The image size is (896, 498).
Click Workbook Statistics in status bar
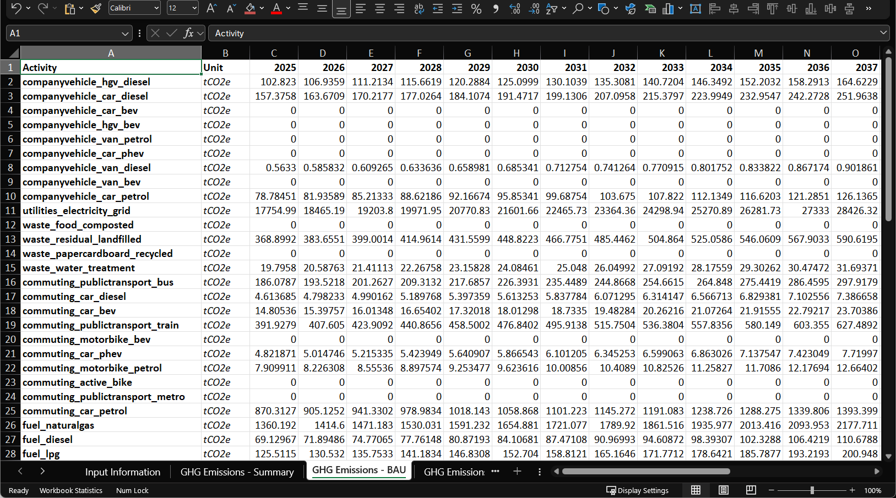coord(71,490)
